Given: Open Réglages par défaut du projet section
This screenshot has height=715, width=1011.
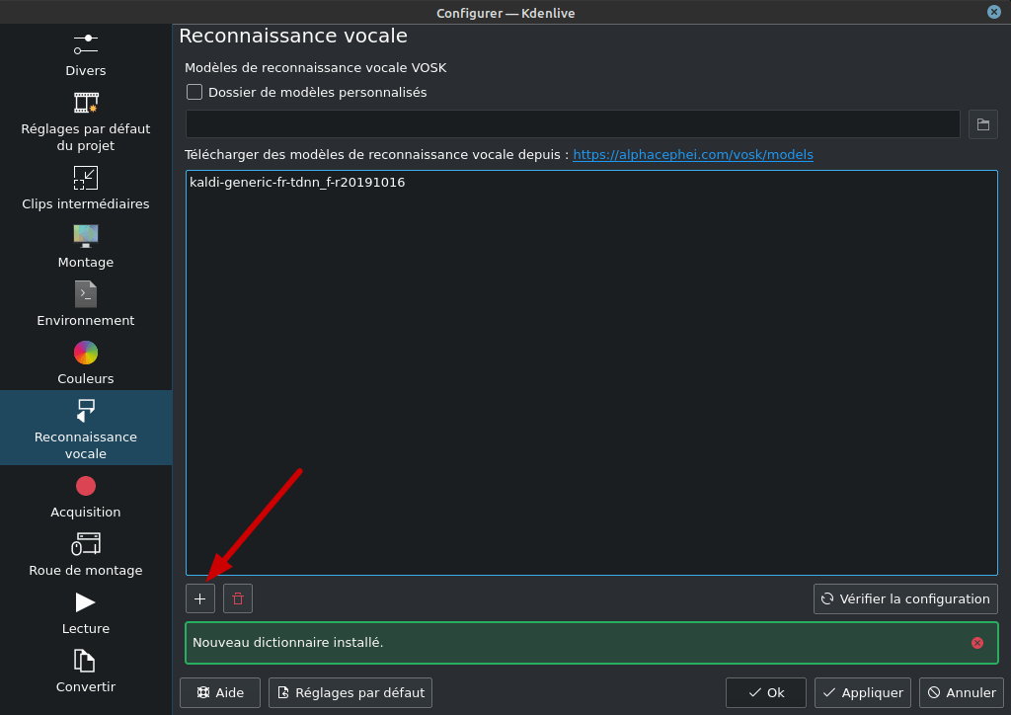Looking at the screenshot, I should point(86,122).
